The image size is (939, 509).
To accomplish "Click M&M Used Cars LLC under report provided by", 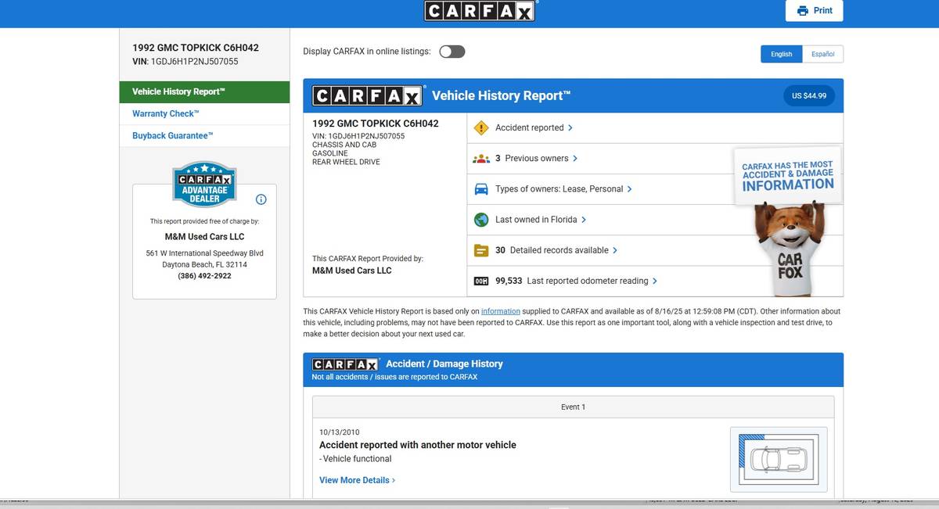I will pos(352,271).
